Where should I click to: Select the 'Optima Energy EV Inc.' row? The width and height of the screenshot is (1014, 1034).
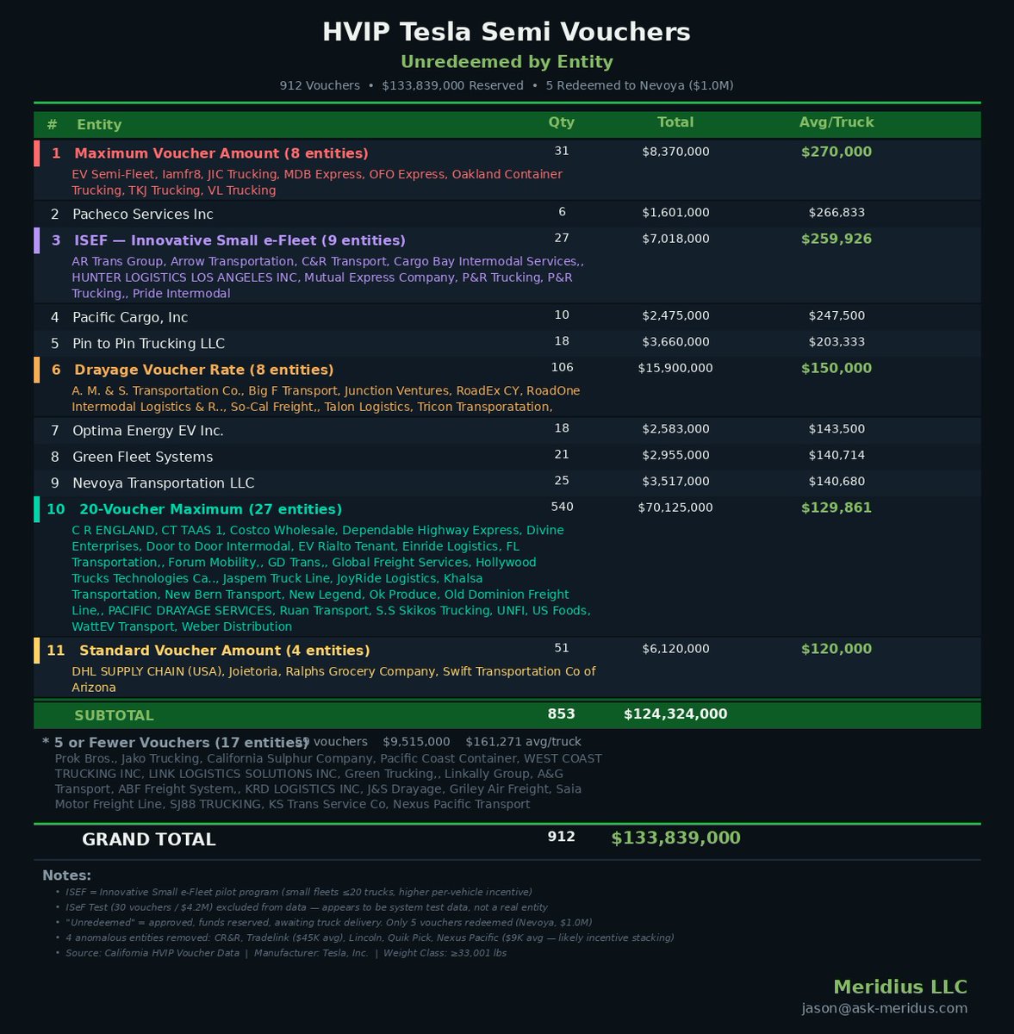click(507, 430)
